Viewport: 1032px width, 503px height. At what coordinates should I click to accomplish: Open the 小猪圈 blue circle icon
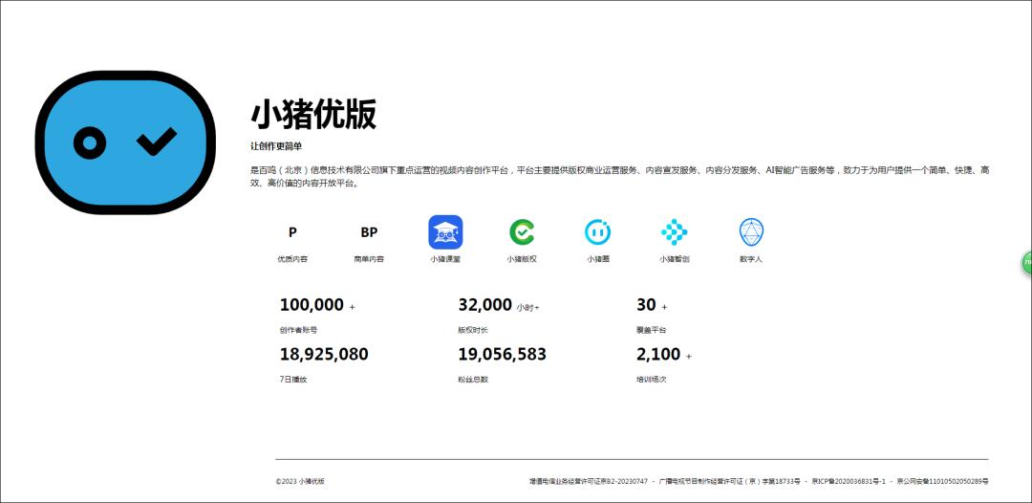pyautogui.click(x=598, y=232)
